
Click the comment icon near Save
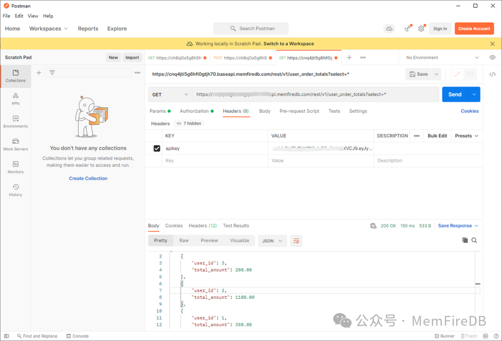click(470, 74)
